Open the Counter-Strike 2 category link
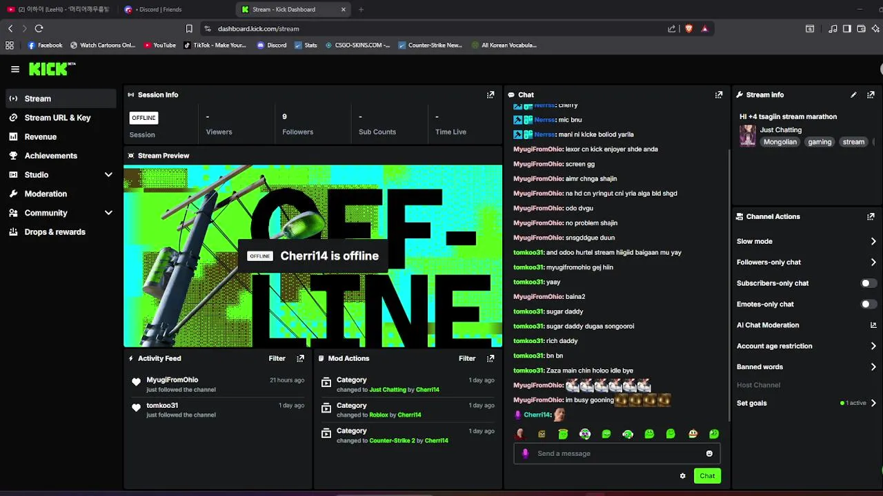883x496 pixels. [392, 441]
